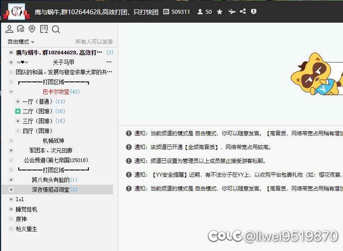Select 一厅（普通） channel name
343x251 pixels.
click(38, 101)
